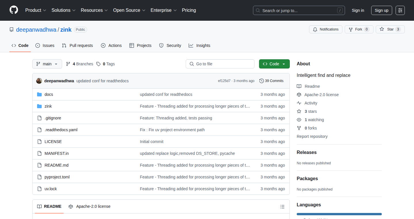The width and height of the screenshot is (414, 219).
Task: Open the README.md file
Action: coord(57,165)
